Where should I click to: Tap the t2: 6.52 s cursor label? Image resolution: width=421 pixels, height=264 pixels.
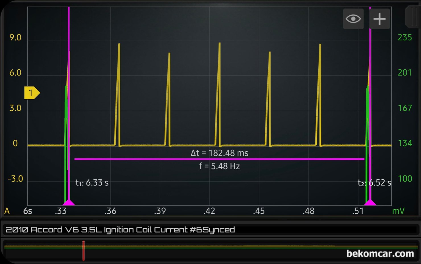coord(374,183)
